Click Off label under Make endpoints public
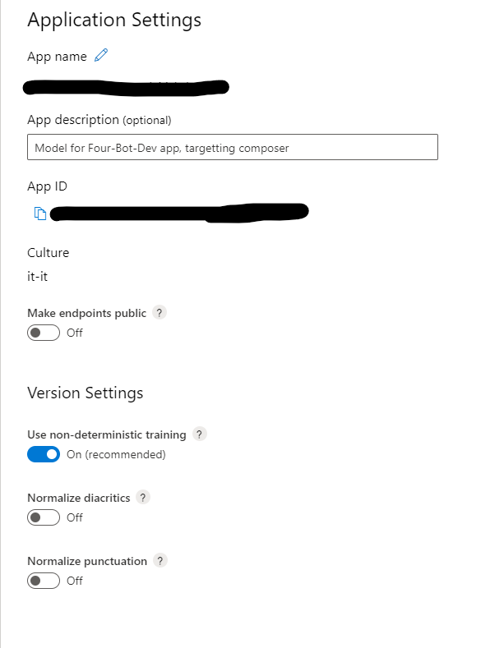The image size is (504, 648). tap(75, 333)
